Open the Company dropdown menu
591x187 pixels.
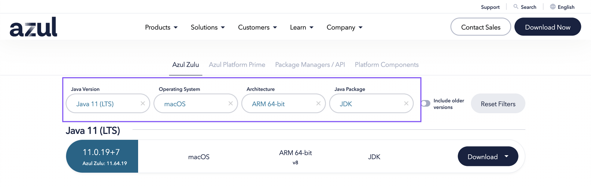[x=344, y=27]
